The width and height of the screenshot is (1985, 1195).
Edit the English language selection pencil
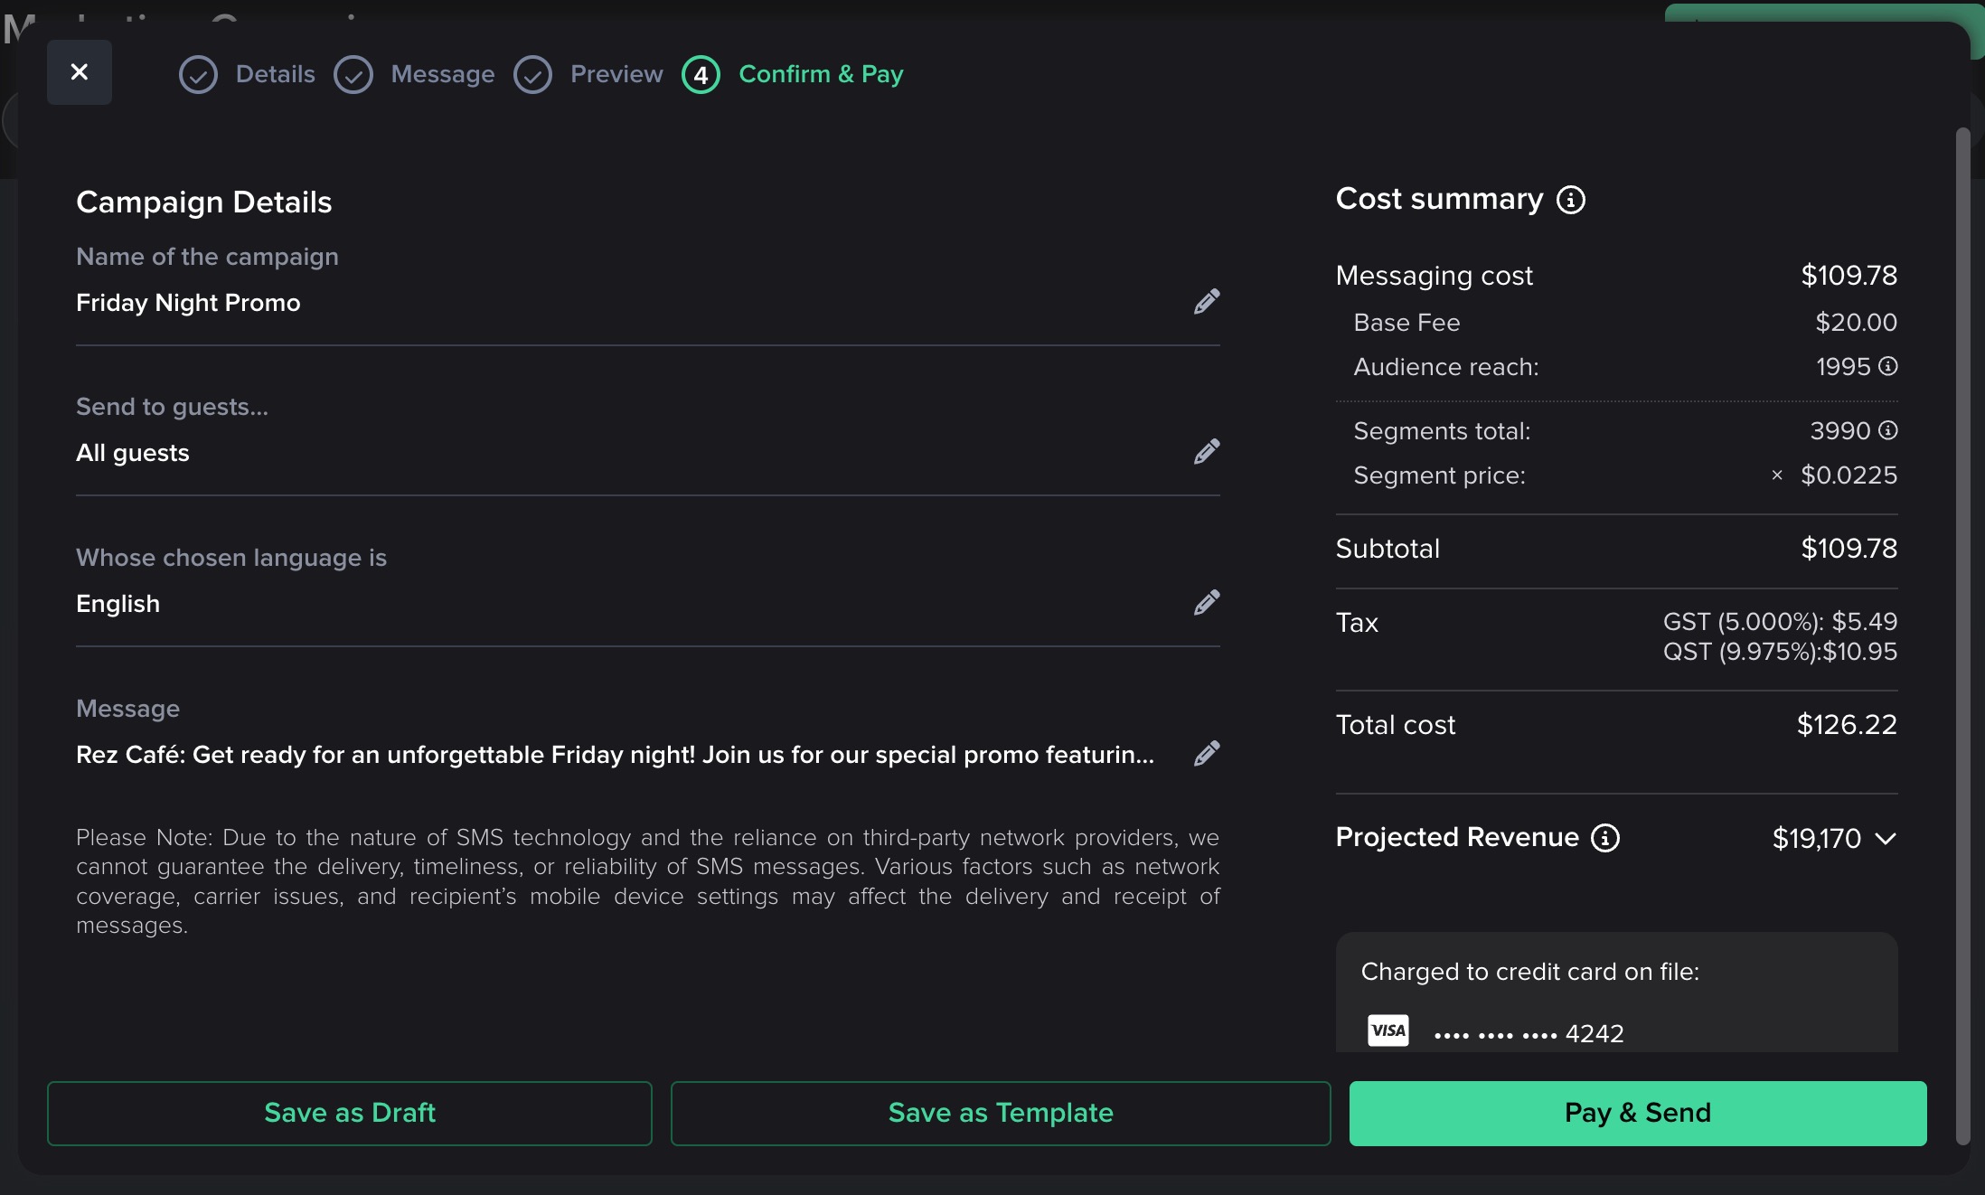click(x=1207, y=603)
